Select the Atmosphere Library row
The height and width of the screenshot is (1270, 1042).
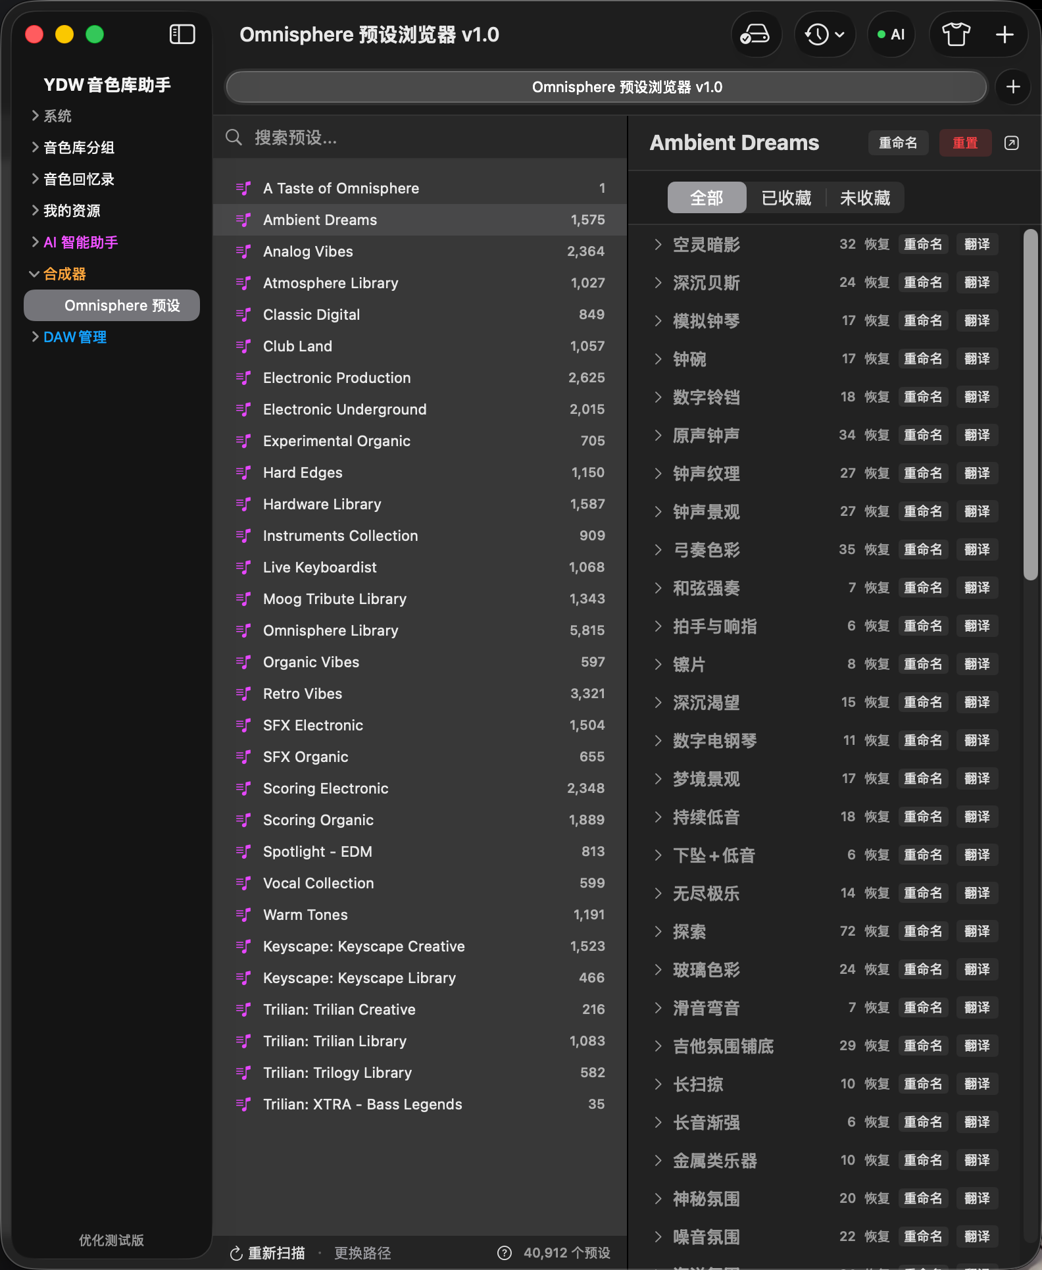(420, 283)
